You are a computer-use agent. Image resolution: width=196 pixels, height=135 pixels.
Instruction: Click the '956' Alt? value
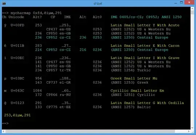pos(38,79)
